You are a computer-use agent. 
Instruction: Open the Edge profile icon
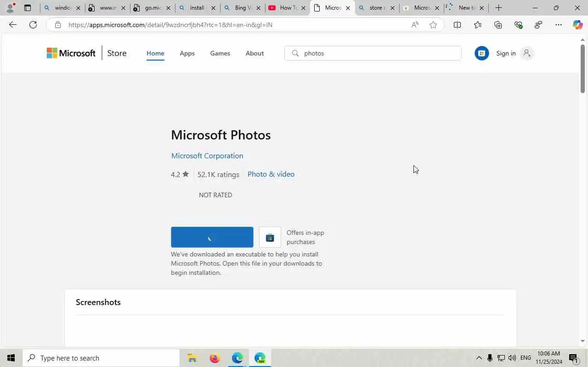click(10, 8)
